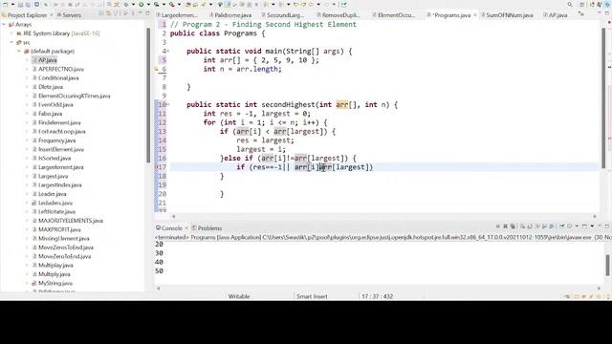Collapse the default package node
The height and width of the screenshot is (344, 612).
click(19, 51)
